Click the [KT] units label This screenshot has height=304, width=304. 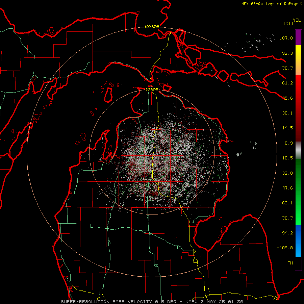288,23
